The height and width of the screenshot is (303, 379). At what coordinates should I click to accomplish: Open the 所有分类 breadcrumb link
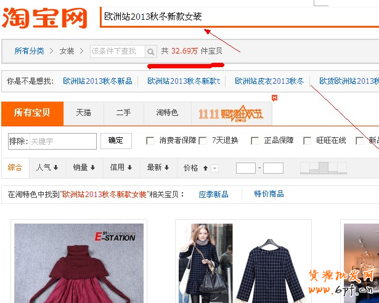[29, 51]
